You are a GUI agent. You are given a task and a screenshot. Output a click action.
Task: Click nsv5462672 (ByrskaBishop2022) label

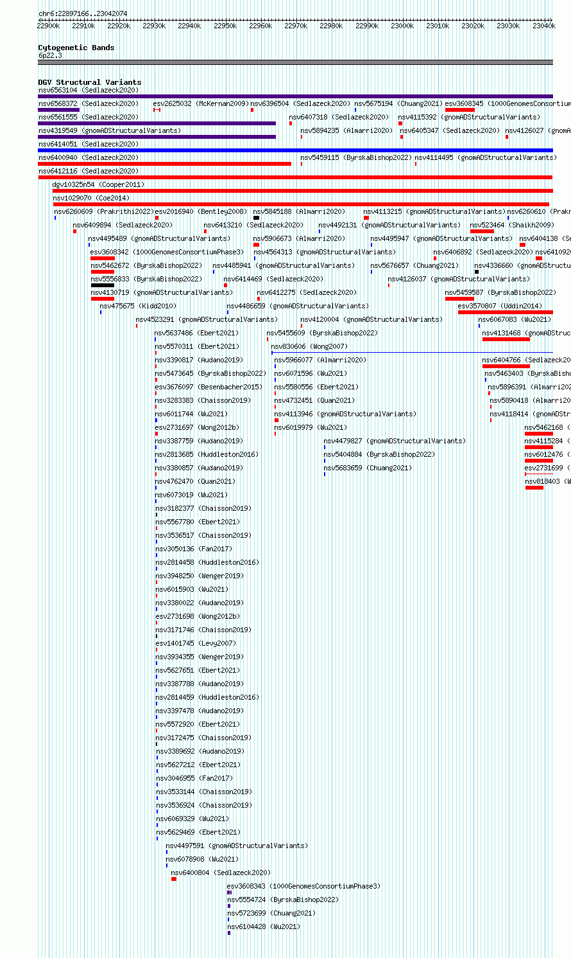pyautogui.click(x=146, y=265)
